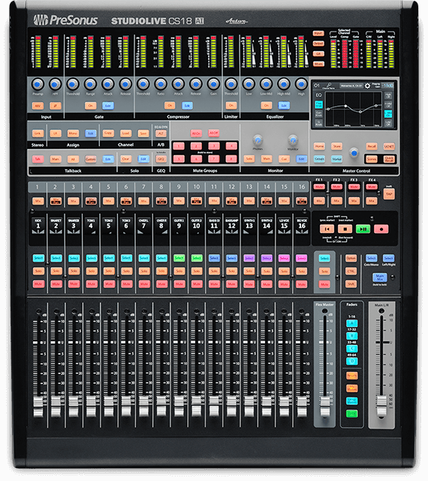The height and width of the screenshot is (481, 428).
Task: Switch on the Equalizer On button
Action: pos(266,106)
